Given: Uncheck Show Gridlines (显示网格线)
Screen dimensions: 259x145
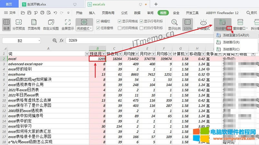Looking at the screenshot, I should point(119,21).
